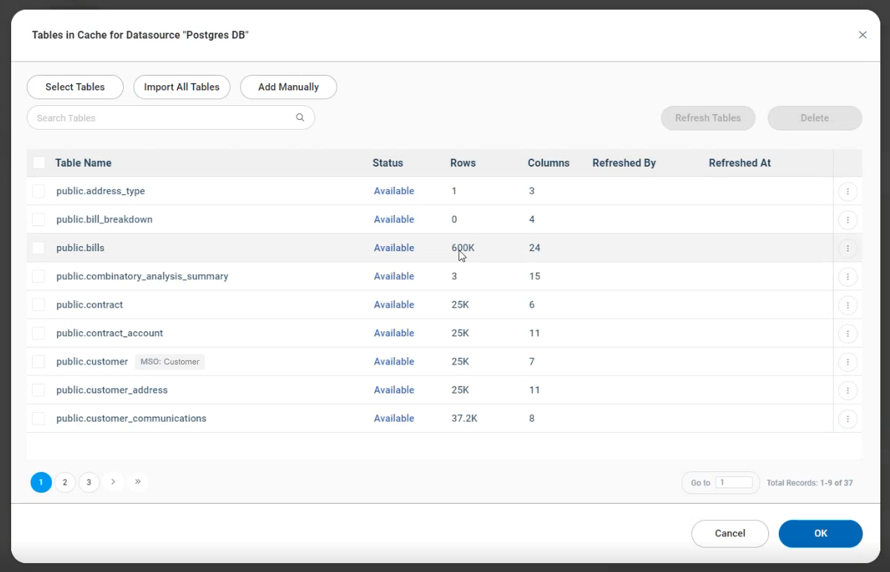Click the Select Tables button
This screenshot has height=572, width=890.
[75, 87]
